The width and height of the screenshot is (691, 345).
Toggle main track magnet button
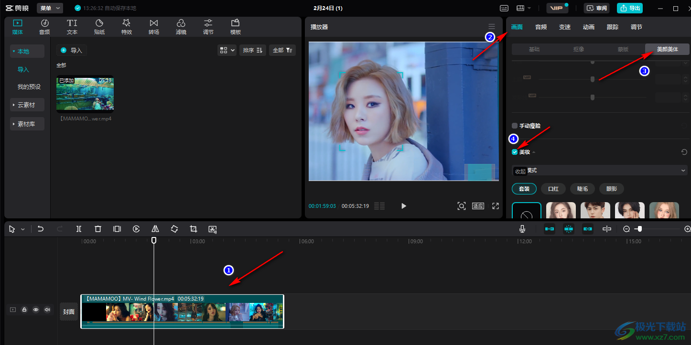pos(550,229)
